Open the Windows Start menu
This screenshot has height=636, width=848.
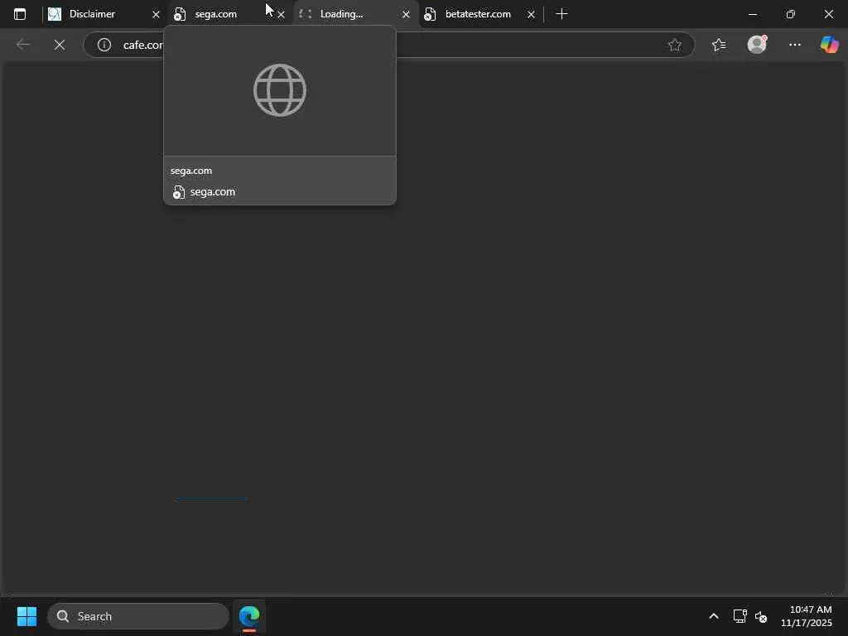(26, 616)
